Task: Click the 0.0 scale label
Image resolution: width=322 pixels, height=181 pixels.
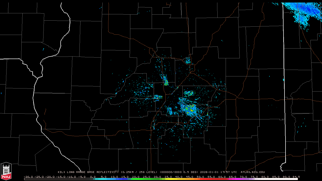Action: tap(93, 177)
